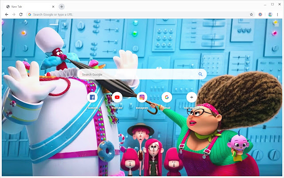This screenshot has height=178, width=284.
Task: Focus the address bar URL field
Action: 140,15
